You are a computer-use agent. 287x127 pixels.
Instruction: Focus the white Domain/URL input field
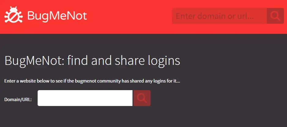pos(85,98)
